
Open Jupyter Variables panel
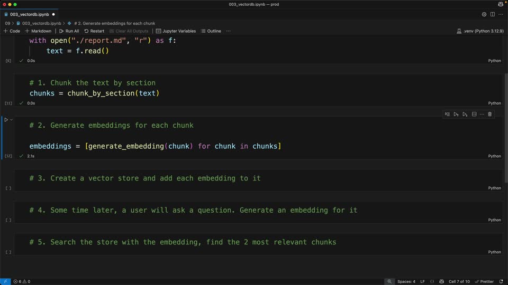coord(176,31)
